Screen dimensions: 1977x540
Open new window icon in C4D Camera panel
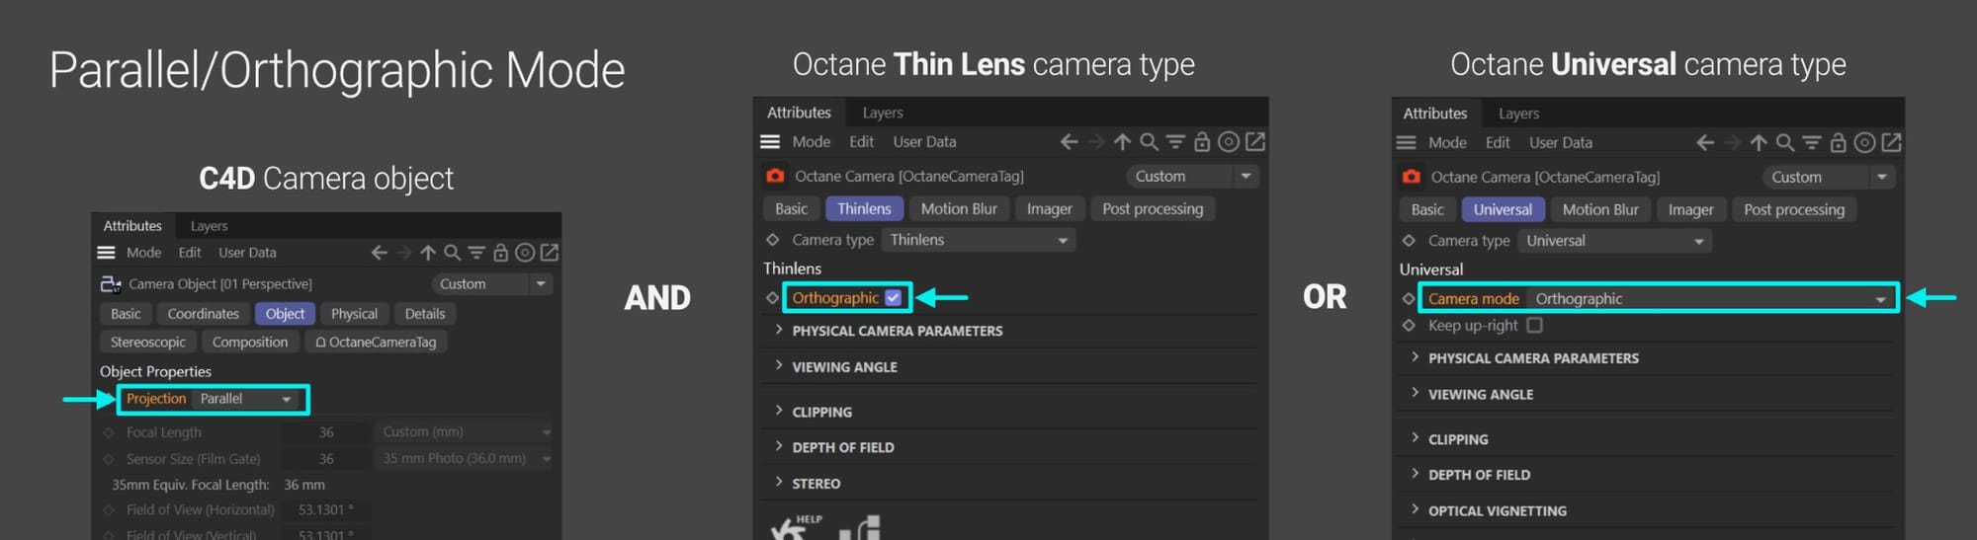[550, 253]
